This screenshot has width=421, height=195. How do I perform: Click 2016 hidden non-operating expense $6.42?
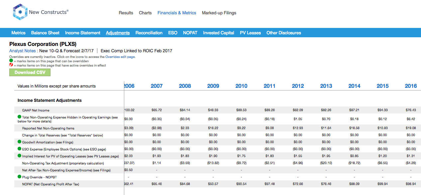pyautogui.click(x=411, y=119)
